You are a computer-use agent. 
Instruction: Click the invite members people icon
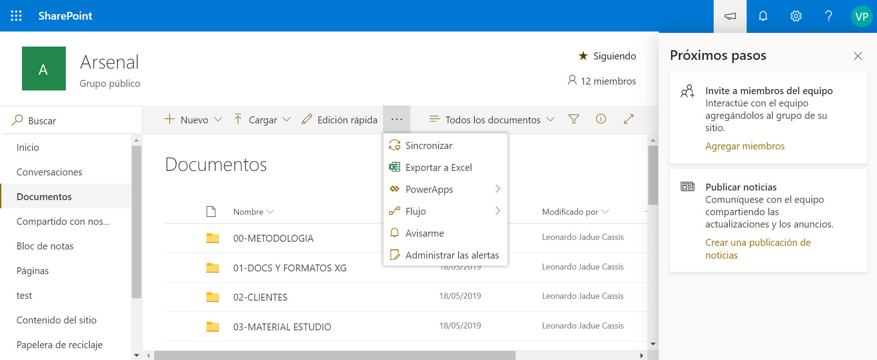pyautogui.click(x=688, y=91)
